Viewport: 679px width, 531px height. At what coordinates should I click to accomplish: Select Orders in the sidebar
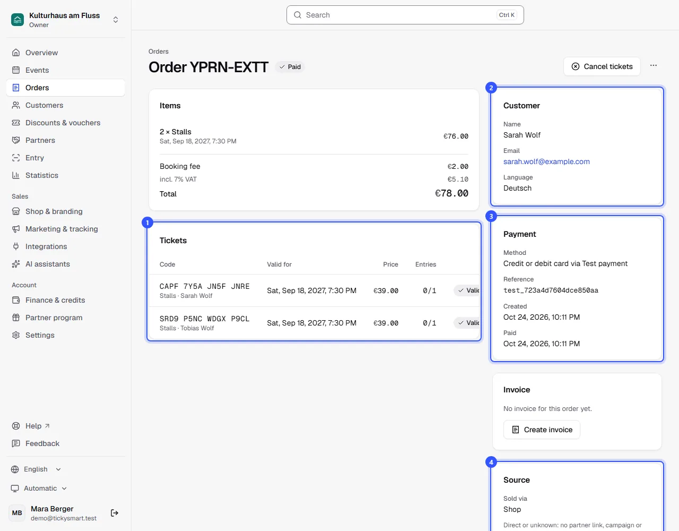65,88
